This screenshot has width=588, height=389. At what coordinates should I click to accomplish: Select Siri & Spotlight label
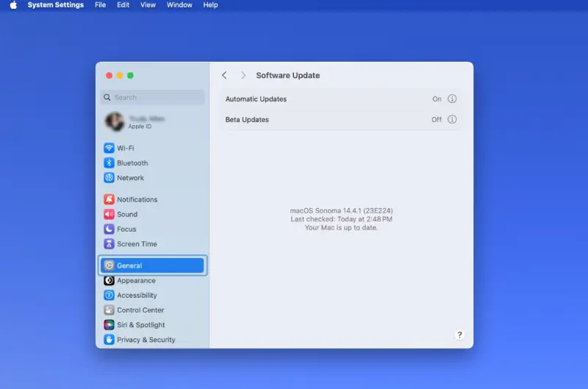pos(140,325)
